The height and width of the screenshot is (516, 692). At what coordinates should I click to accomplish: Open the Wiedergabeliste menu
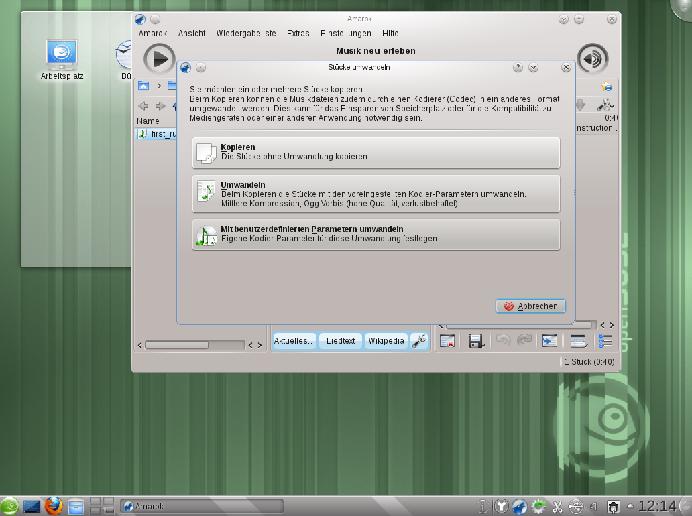[246, 34]
